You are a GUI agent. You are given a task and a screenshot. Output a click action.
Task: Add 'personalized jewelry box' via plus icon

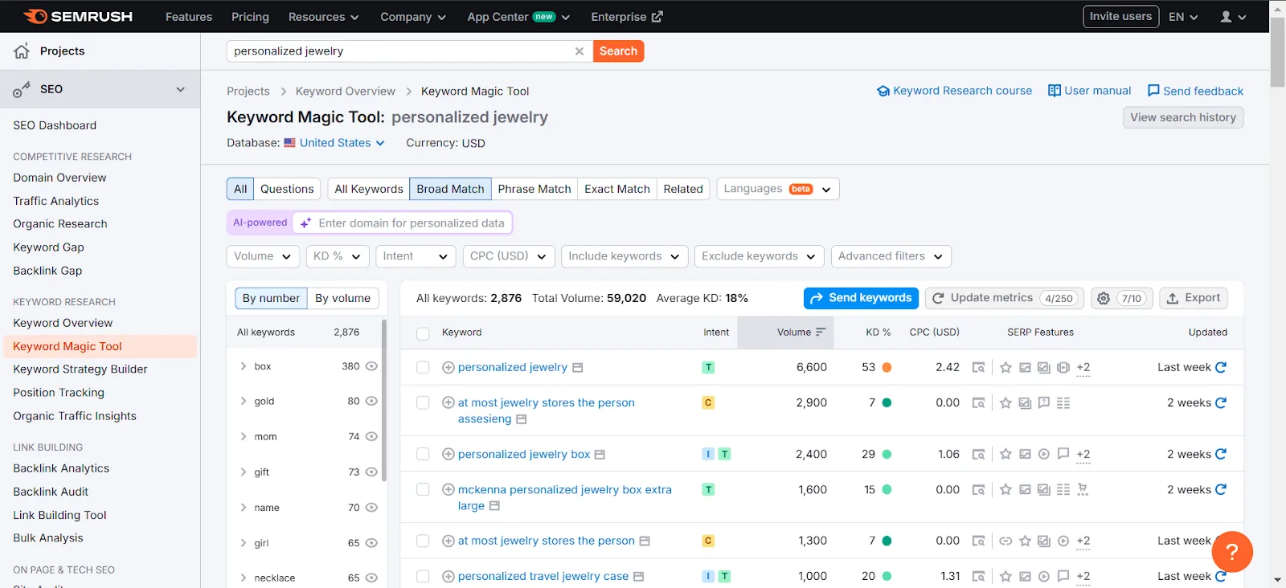(448, 454)
